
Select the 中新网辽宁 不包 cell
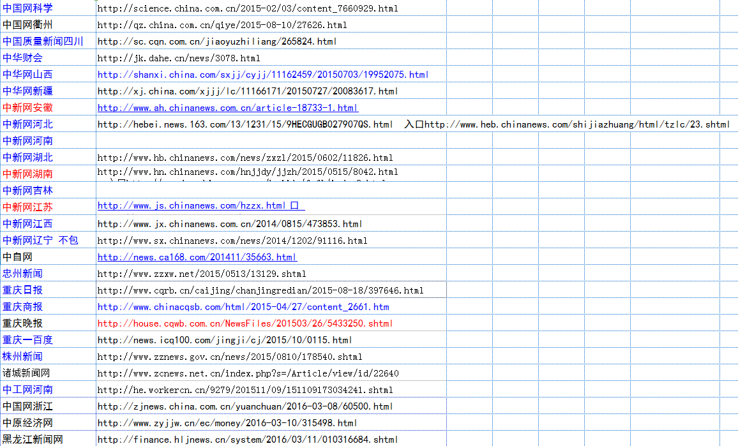[x=48, y=240]
